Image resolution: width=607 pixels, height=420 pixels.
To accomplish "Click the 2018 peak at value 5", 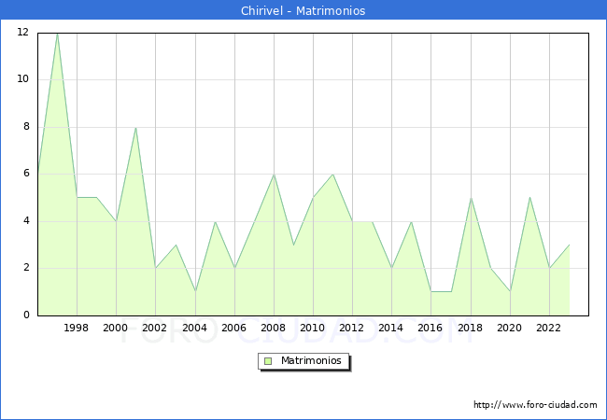I will [x=471, y=198].
